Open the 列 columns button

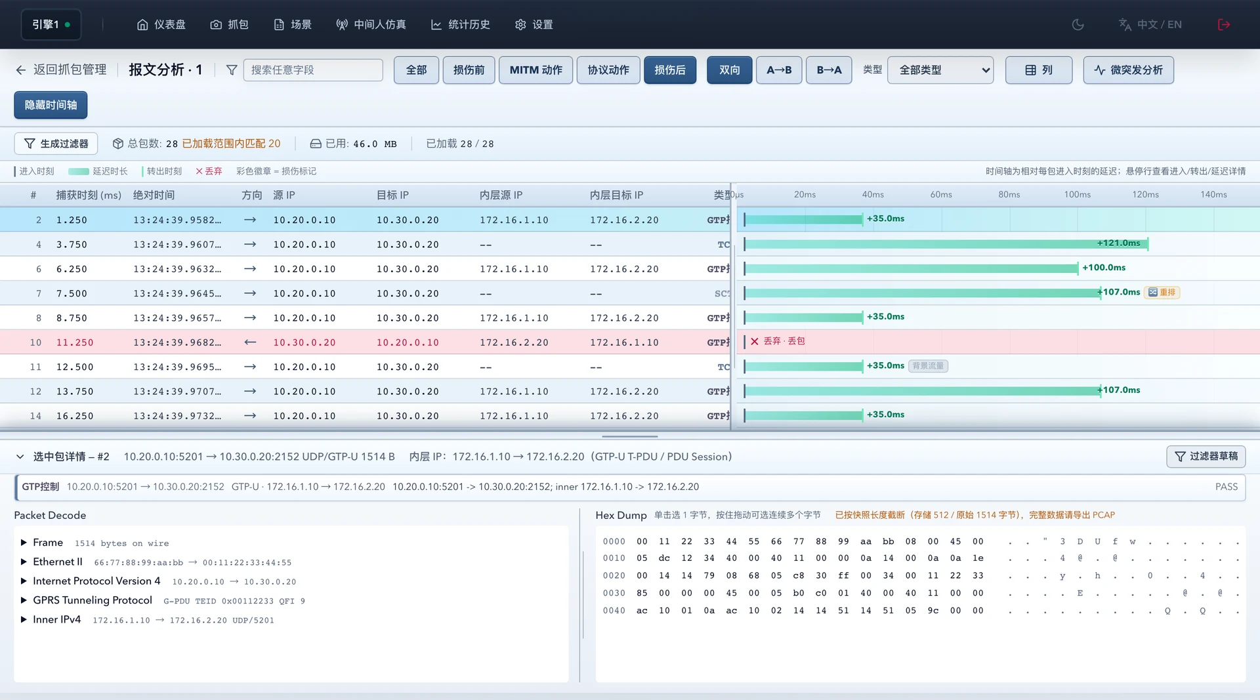[x=1039, y=70]
